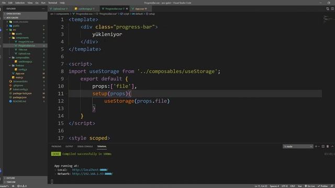
Task: Open the View menu
Action: coord(30,3)
